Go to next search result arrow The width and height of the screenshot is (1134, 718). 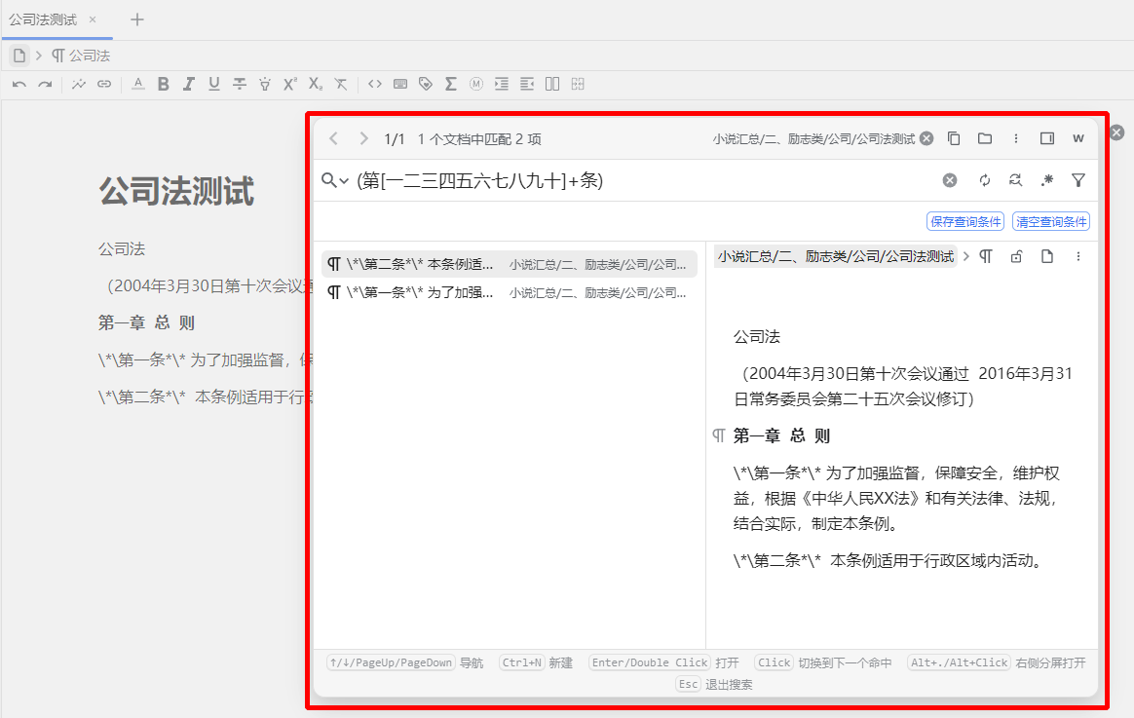(363, 139)
